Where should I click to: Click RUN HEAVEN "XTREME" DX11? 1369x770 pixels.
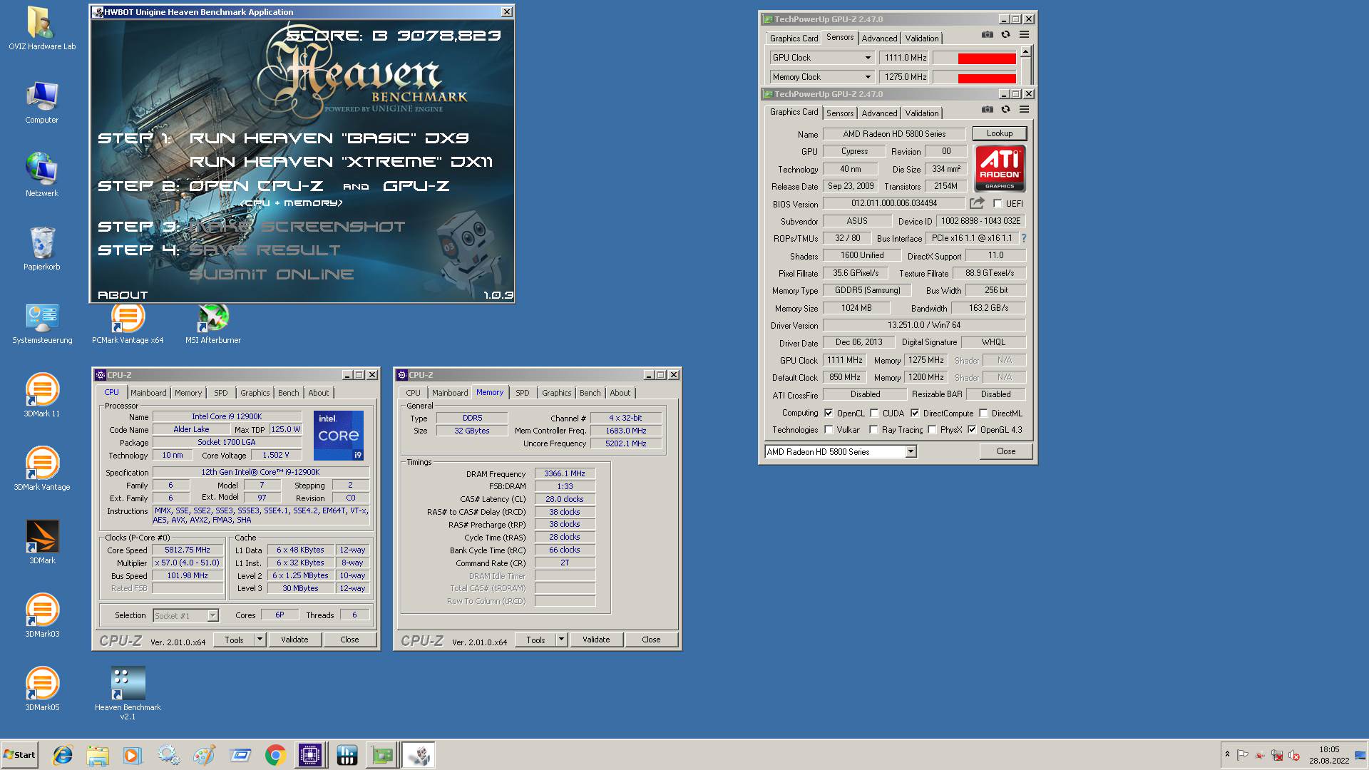pos(341,162)
